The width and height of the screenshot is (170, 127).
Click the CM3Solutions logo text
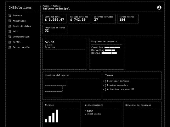[20, 8]
